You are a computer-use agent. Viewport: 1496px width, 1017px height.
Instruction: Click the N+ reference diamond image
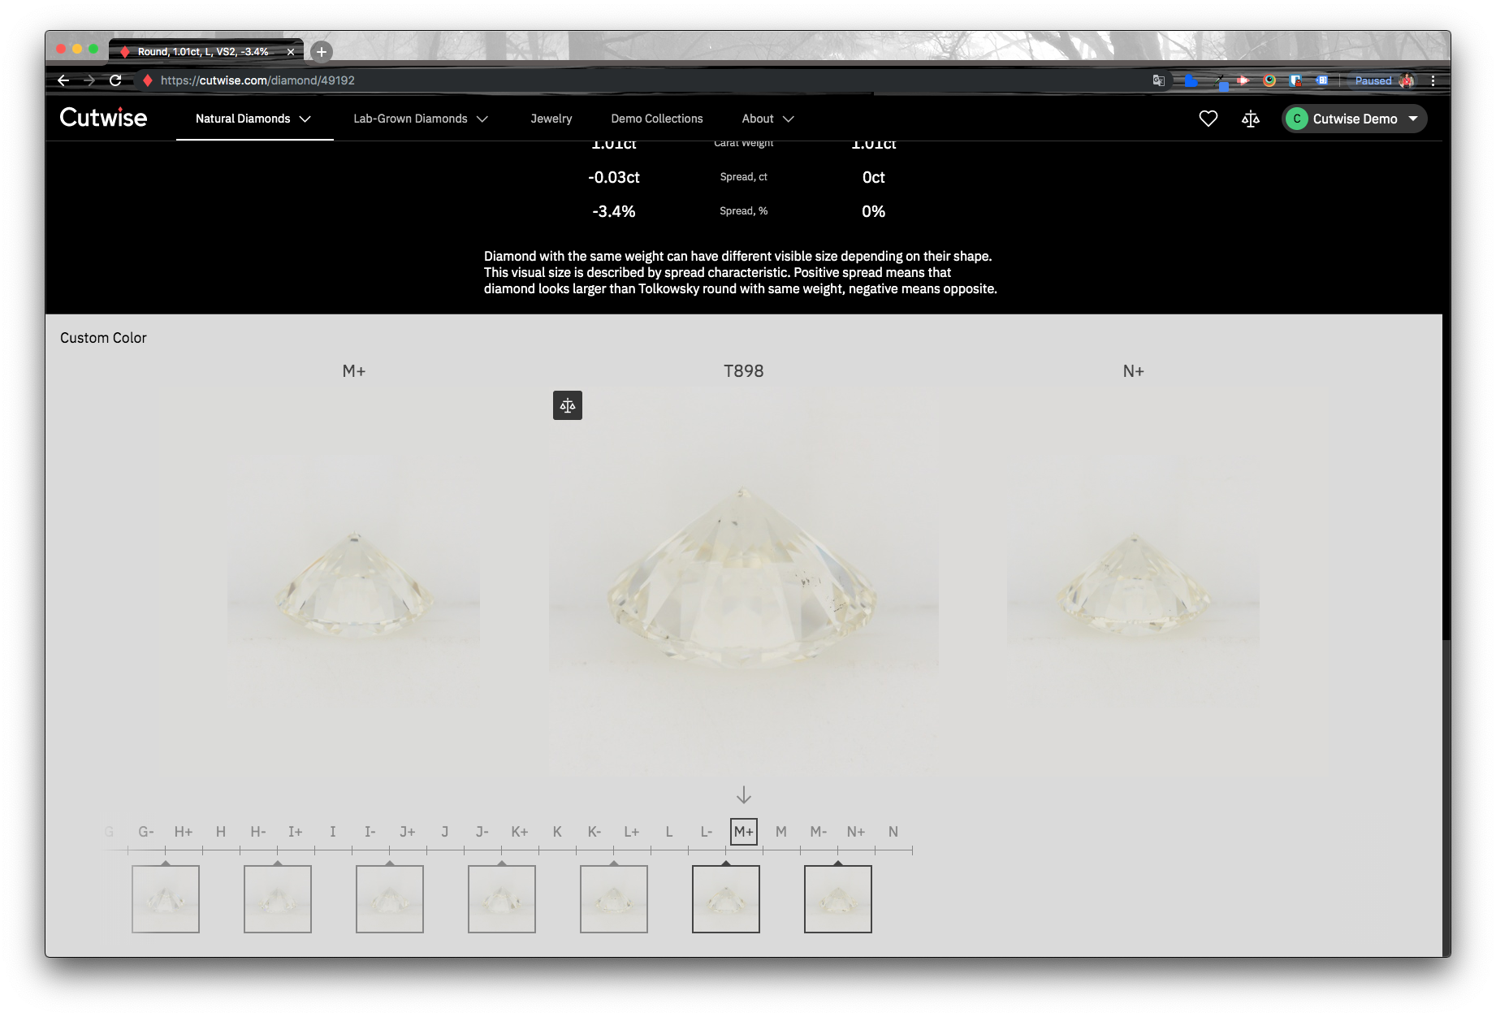click(x=1134, y=584)
